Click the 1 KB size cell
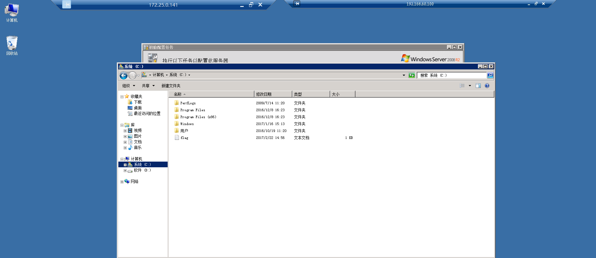The image size is (596, 258). tap(349, 138)
